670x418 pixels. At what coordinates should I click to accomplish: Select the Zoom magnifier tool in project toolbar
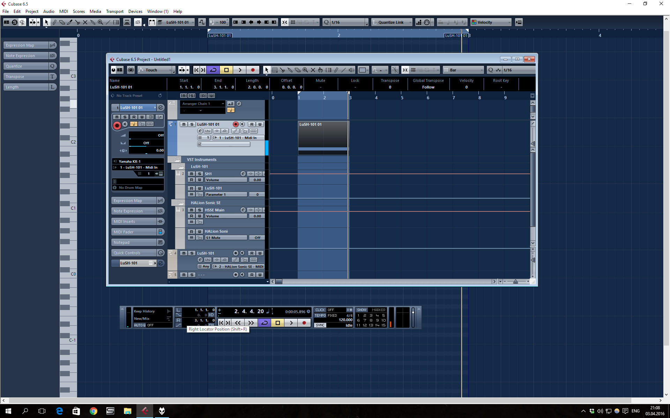pos(305,70)
